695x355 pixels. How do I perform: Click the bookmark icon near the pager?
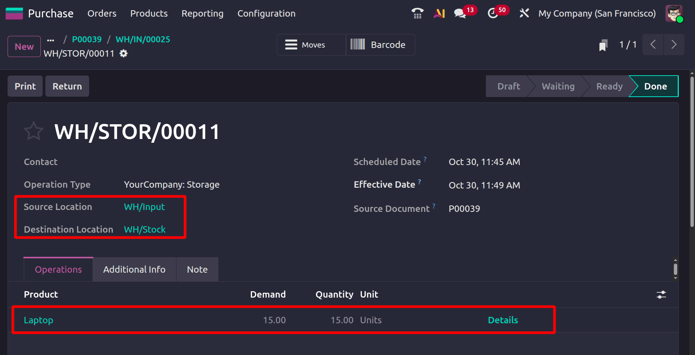pos(603,45)
